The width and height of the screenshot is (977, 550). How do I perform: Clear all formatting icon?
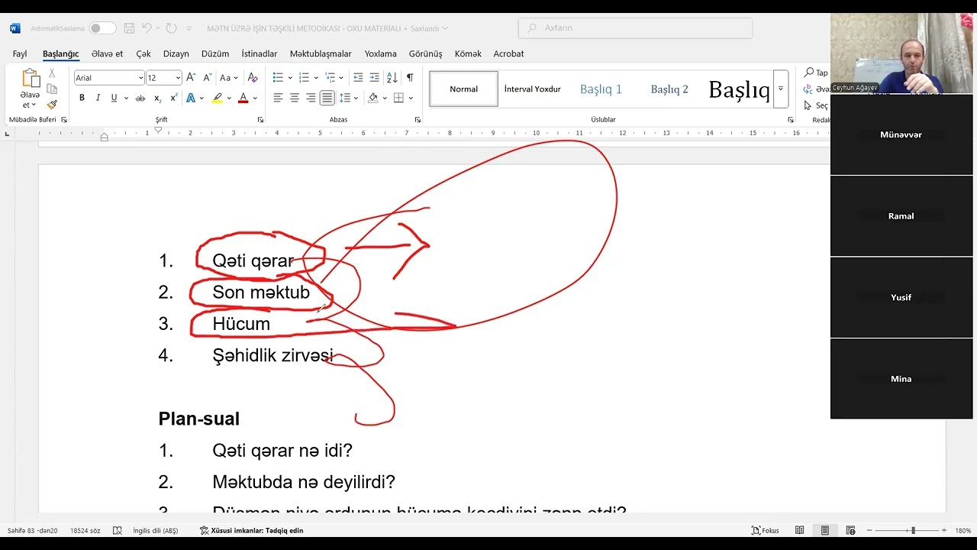point(253,77)
